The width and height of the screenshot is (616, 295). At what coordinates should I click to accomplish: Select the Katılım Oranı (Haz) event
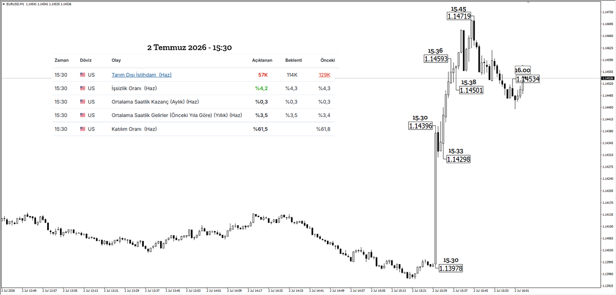[134, 129]
